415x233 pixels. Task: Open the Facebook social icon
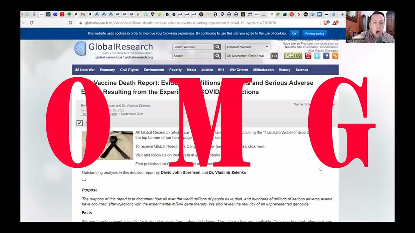[x=326, y=56]
